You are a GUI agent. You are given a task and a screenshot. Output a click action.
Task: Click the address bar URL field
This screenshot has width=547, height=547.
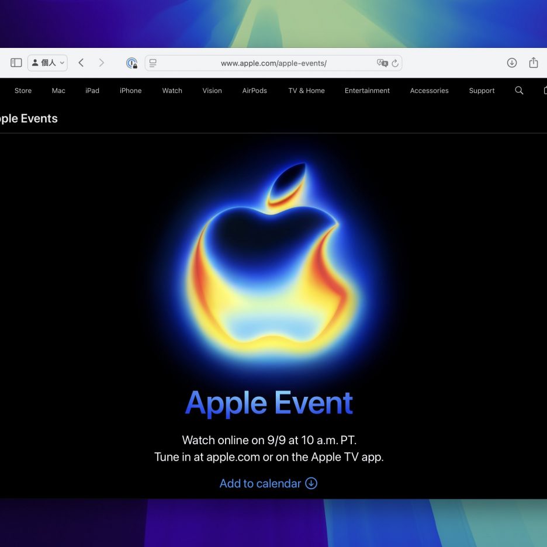(x=273, y=63)
